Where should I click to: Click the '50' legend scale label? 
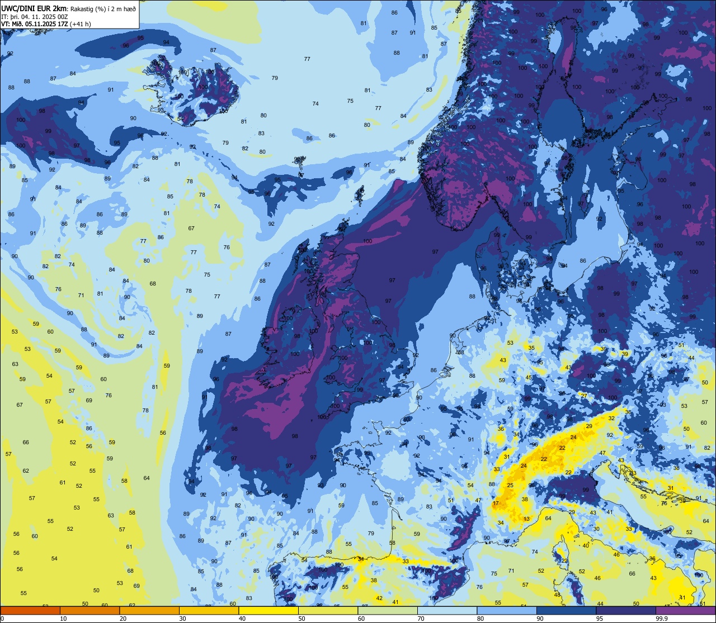[x=302, y=619]
